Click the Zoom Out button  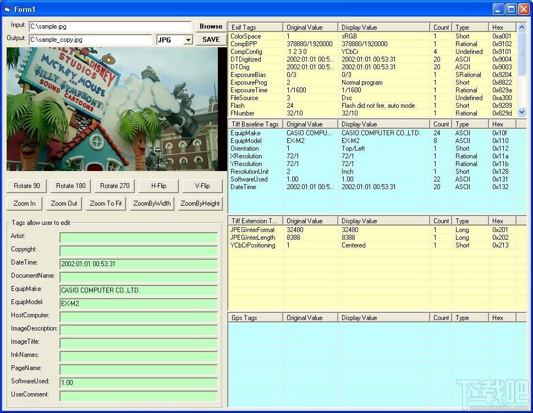64,203
